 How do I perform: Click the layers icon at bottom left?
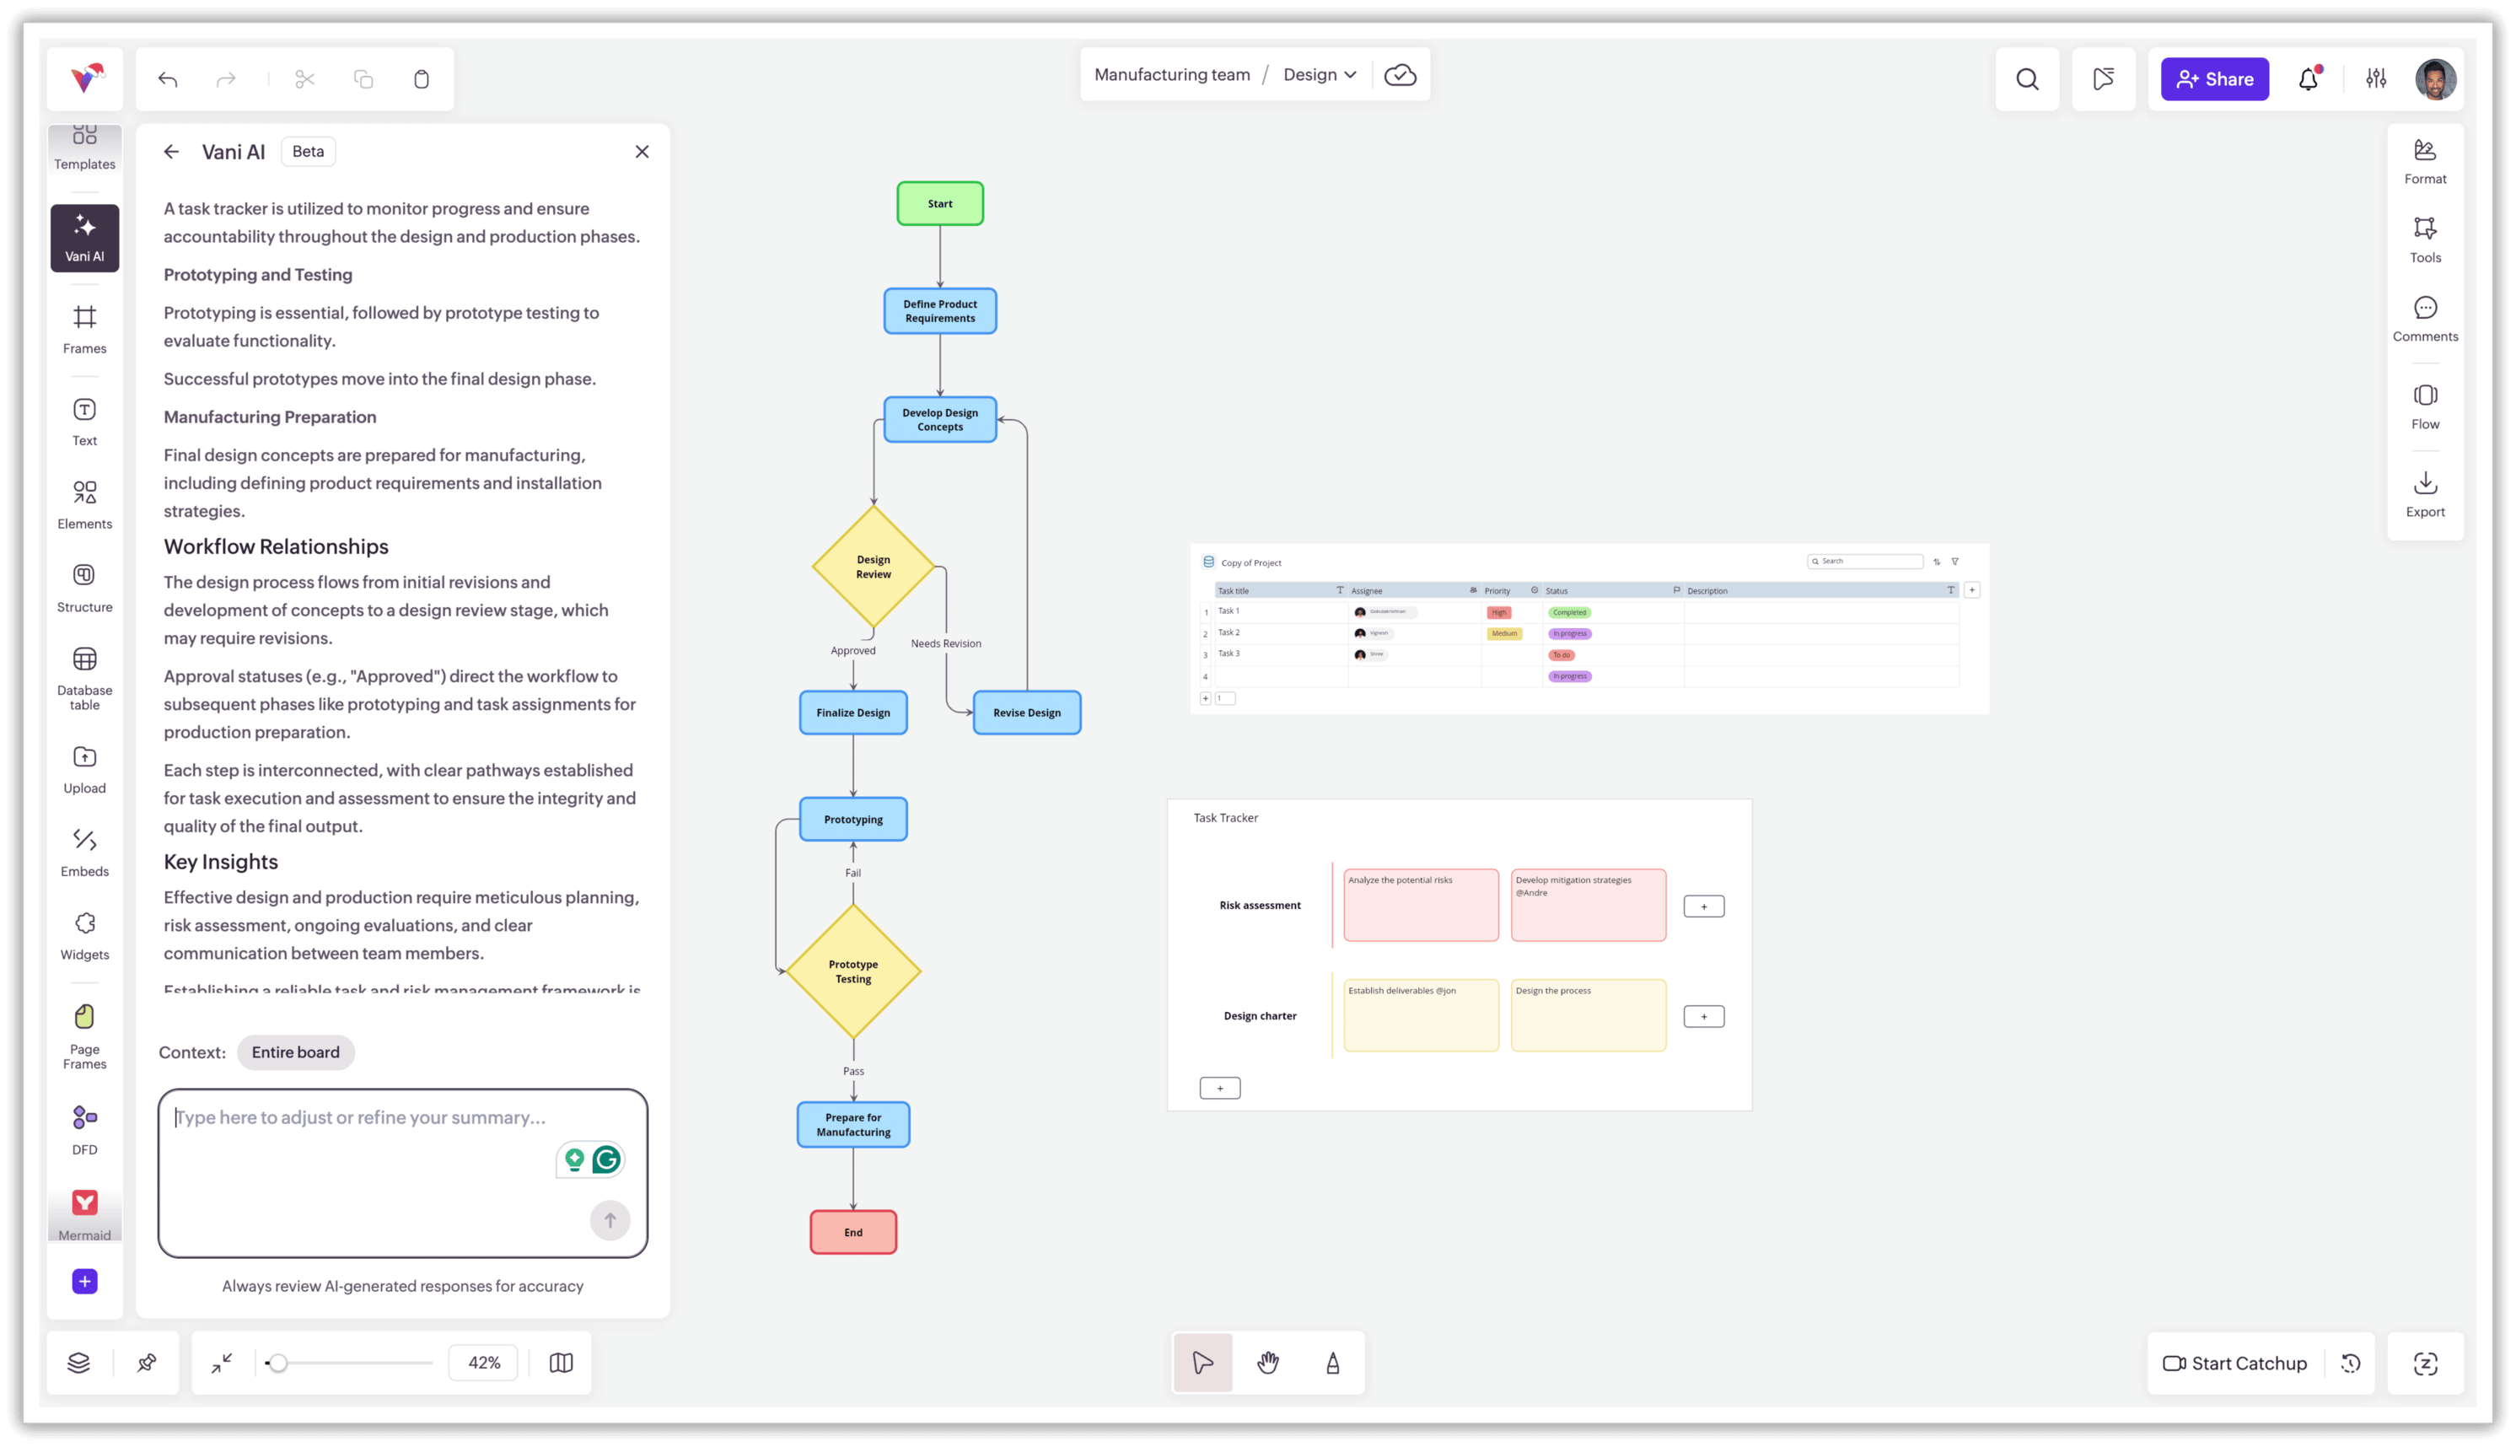(78, 1363)
